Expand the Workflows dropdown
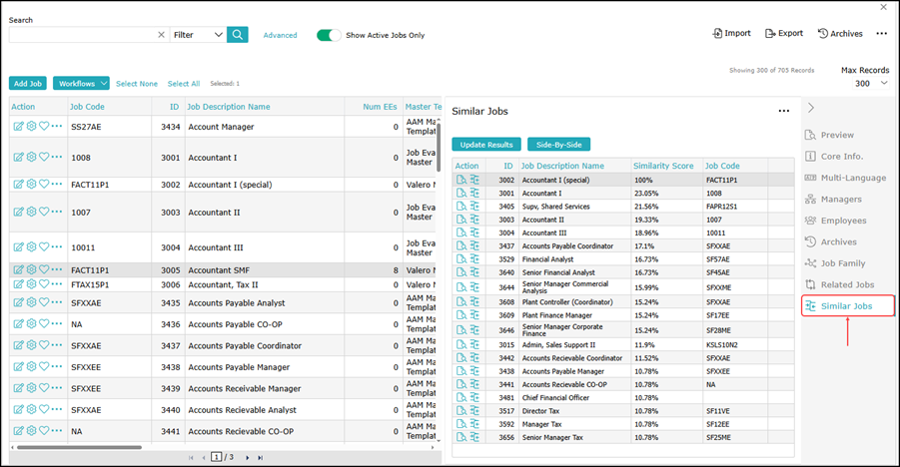Screen dimensions: 900x467 tap(81, 84)
